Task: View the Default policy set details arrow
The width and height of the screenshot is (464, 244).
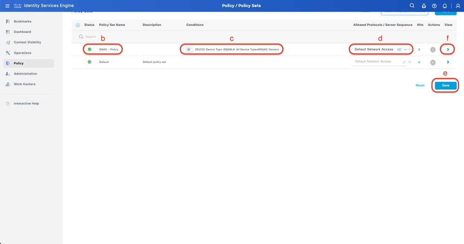Action: tap(448, 62)
